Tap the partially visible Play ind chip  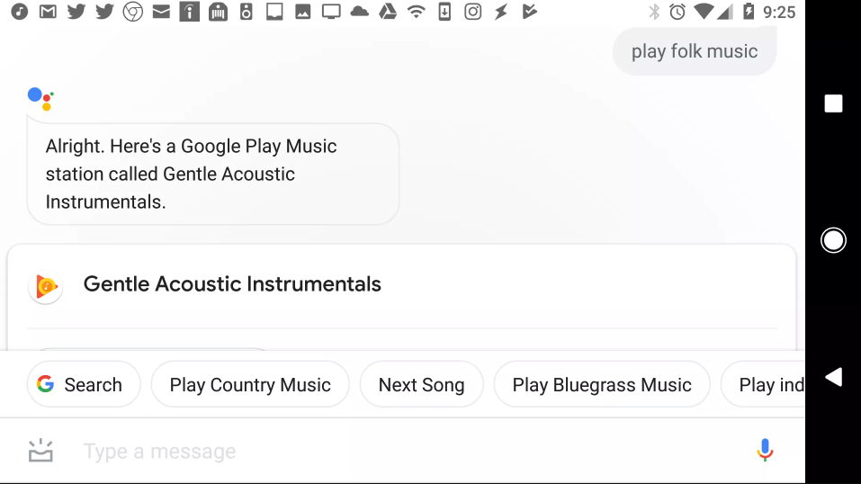click(763, 384)
